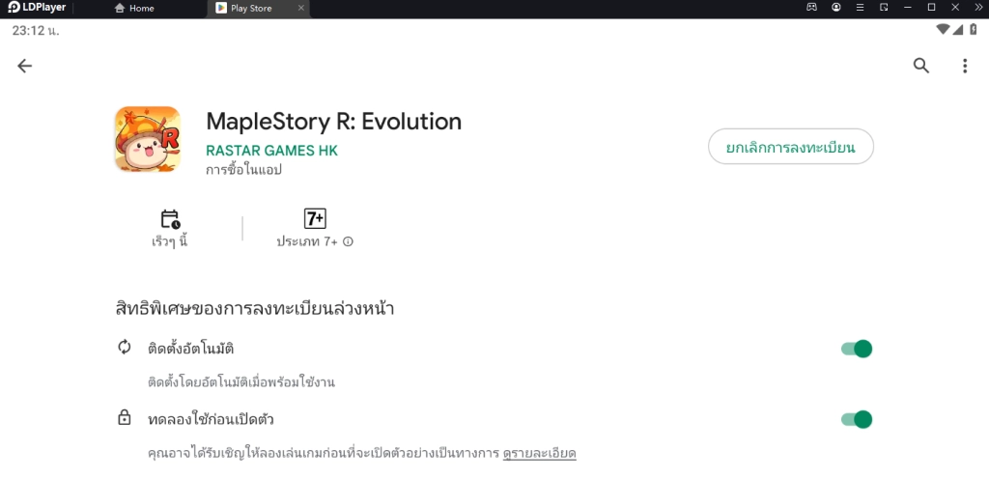Go back with the arrow icon
Viewport: 989px width, 478px height.
point(24,66)
